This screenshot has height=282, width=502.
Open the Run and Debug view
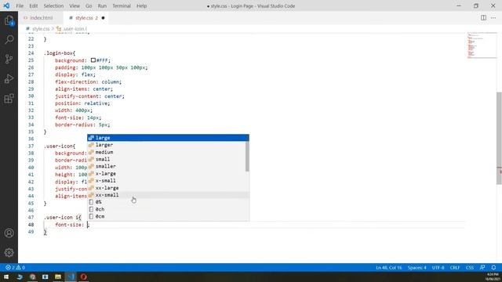pyautogui.click(x=9, y=78)
